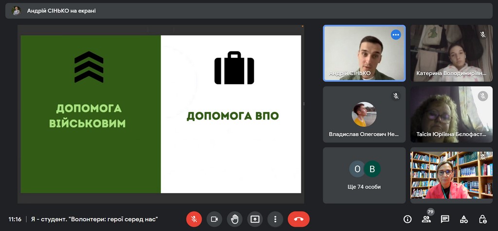
Task: Click the presenter avatar in the top banner
Action: click(x=16, y=11)
